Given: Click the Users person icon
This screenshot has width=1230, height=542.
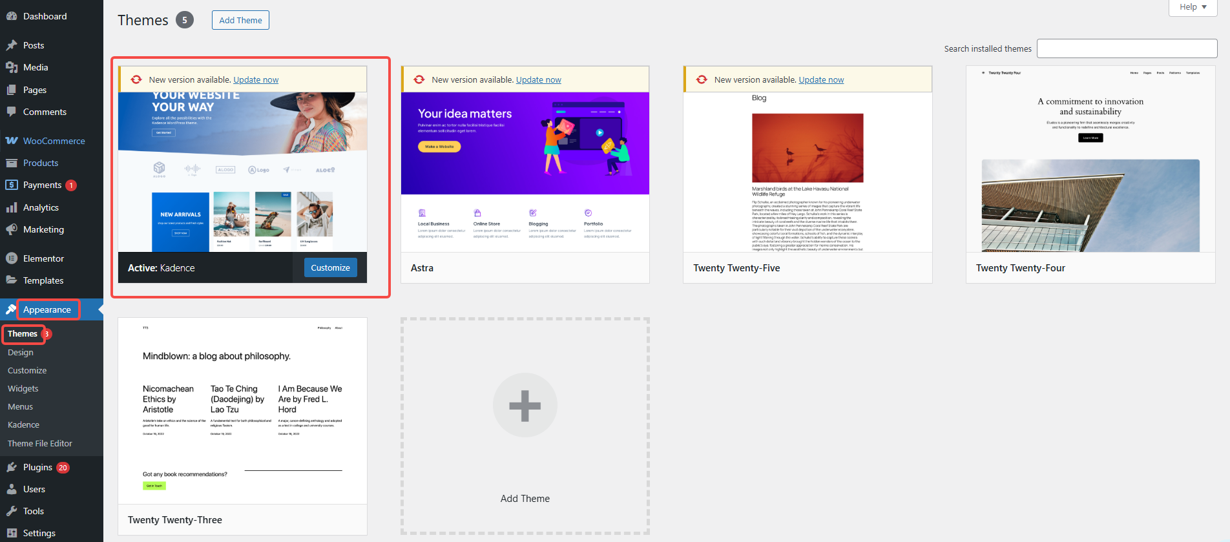Looking at the screenshot, I should [12, 489].
